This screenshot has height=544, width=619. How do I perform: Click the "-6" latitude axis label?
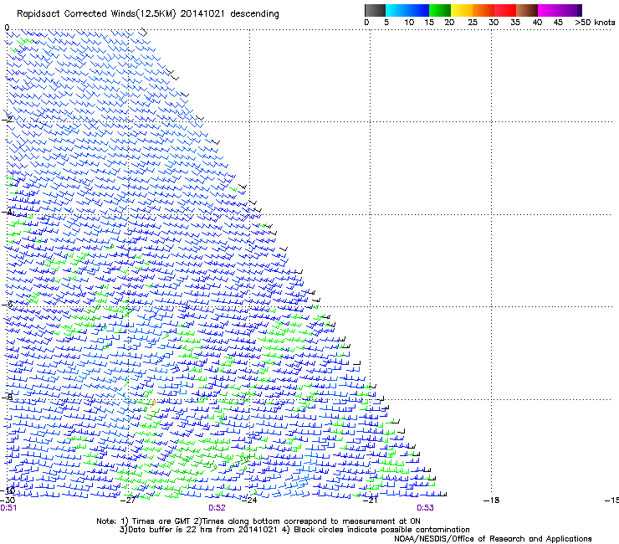click(x=8, y=304)
